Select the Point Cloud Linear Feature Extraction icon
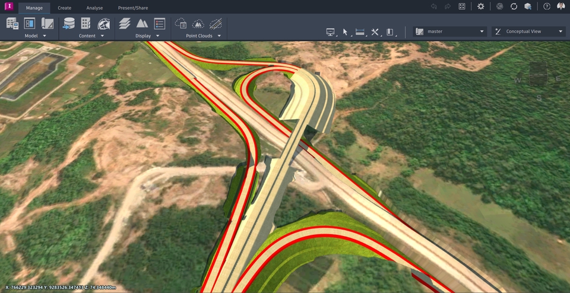 [x=216, y=24]
